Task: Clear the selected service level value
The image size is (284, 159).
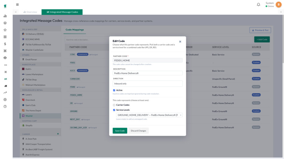Action: pyautogui.click(x=181, y=115)
